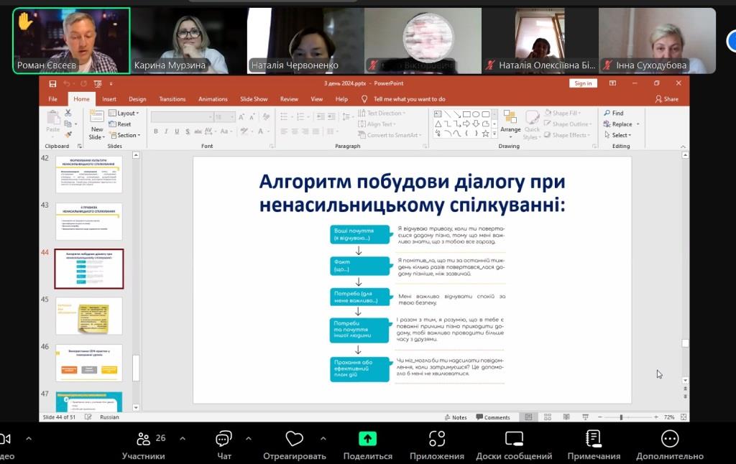Click the Increase Font Size icon
Screen dimensions: 736x464
[241, 117]
